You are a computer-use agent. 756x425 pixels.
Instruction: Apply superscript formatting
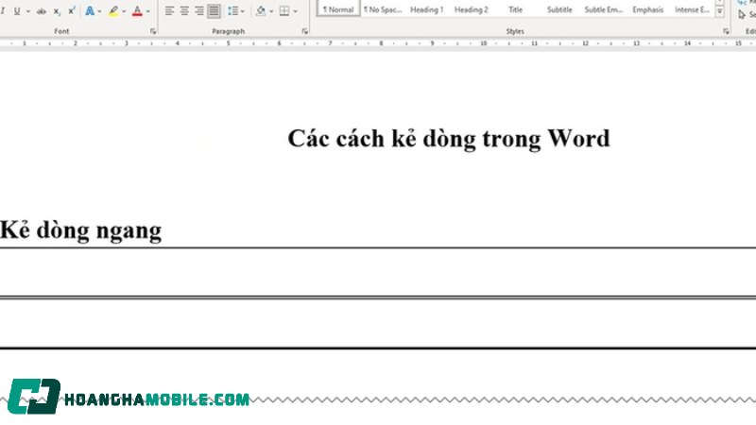click(72, 10)
